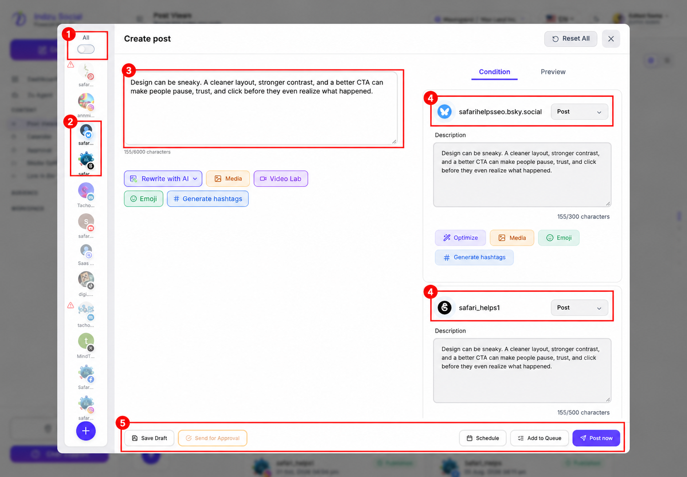Click the warning triangle beside tacho... account
The height and width of the screenshot is (477, 687).
(x=71, y=305)
